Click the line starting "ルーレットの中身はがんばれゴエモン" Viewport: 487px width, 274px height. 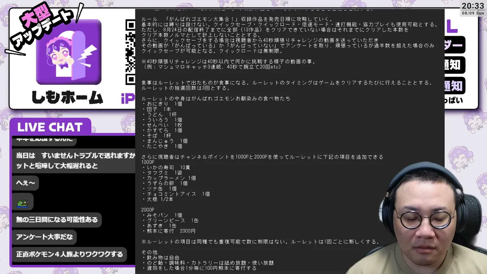[216, 99]
